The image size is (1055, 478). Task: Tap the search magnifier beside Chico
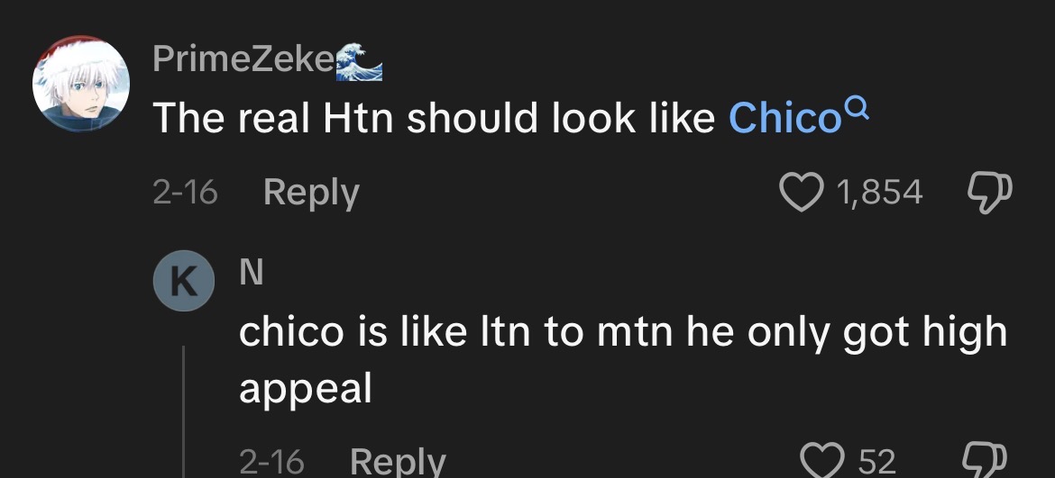(x=857, y=107)
